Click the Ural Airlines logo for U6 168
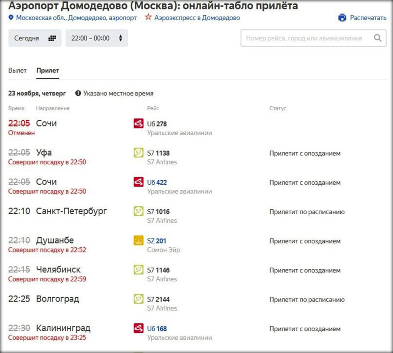The image size is (393, 353). (x=138, y=328)
